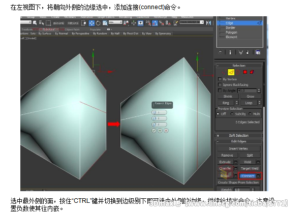Click Create Shape From Selection button

238,182
